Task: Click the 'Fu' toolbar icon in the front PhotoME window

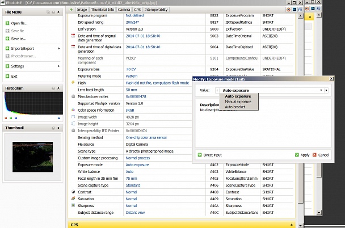Action: click(300, 10)
